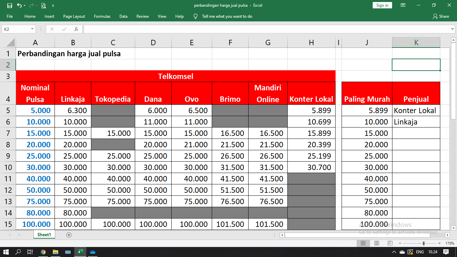
Task: Select cell K6 containing Linkaja
Action: [x=416, y=122]
